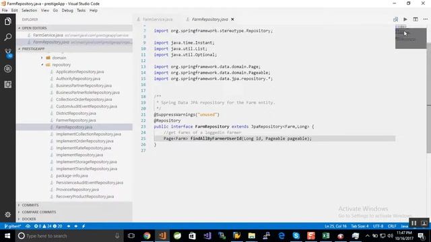This screenshot has height=242, width=431.
Task: Open the Tasks menu
Action: pyautogui.click(x=81, y=11)
